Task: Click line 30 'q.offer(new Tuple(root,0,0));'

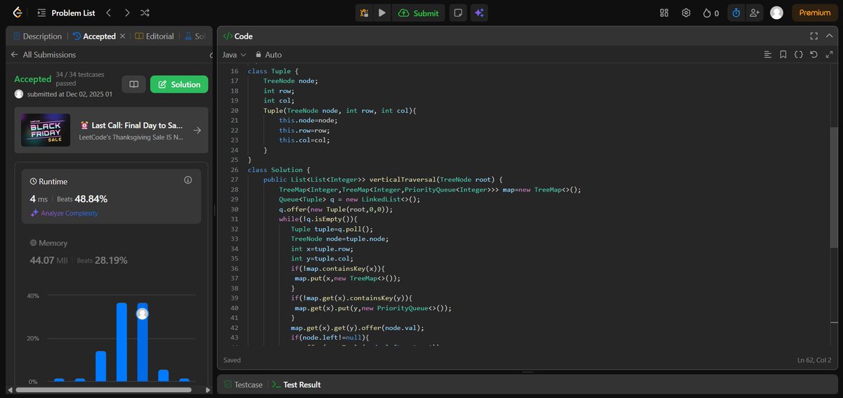Action: [336, 209]
